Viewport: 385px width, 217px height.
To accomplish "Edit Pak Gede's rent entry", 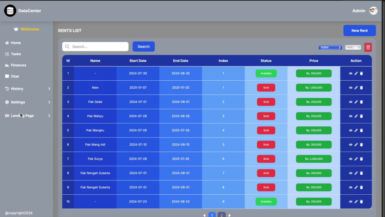I will tap(356, 102).
